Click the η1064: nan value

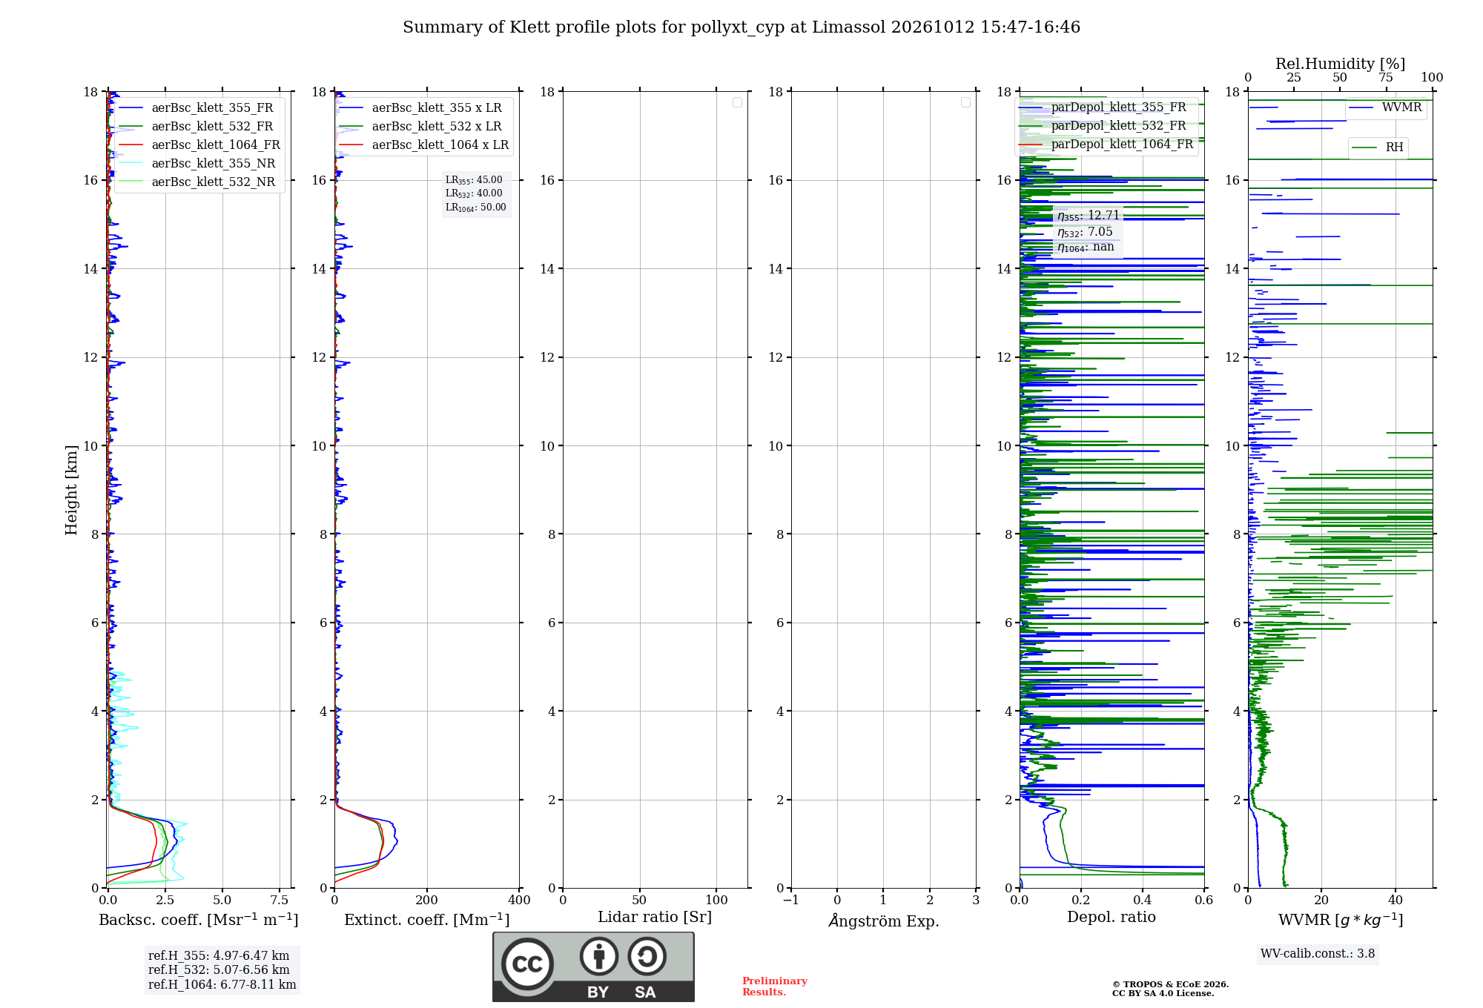pos(1086,248)
